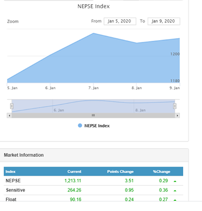Click Float current value 90.16
The height and width of the screenshot is (211, 202).
click(75, 199)
